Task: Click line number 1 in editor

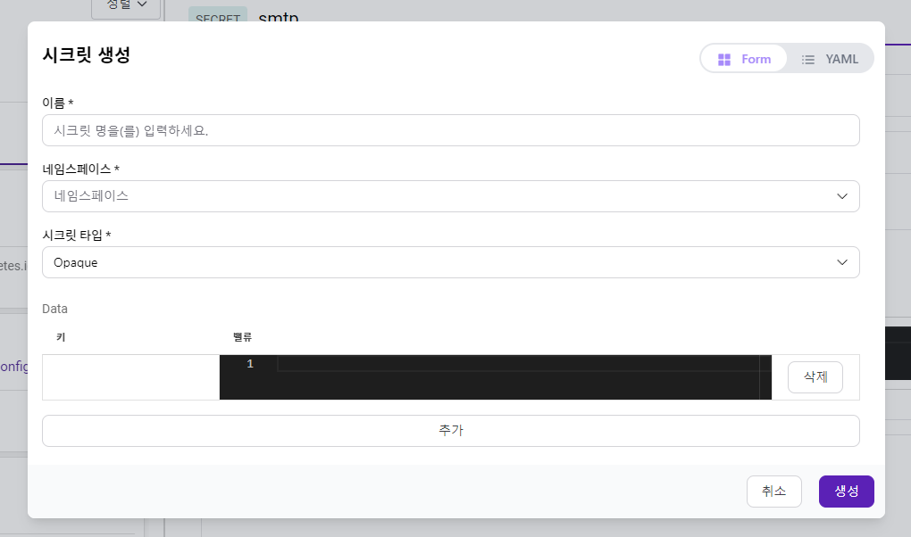Action: [250, 364]
